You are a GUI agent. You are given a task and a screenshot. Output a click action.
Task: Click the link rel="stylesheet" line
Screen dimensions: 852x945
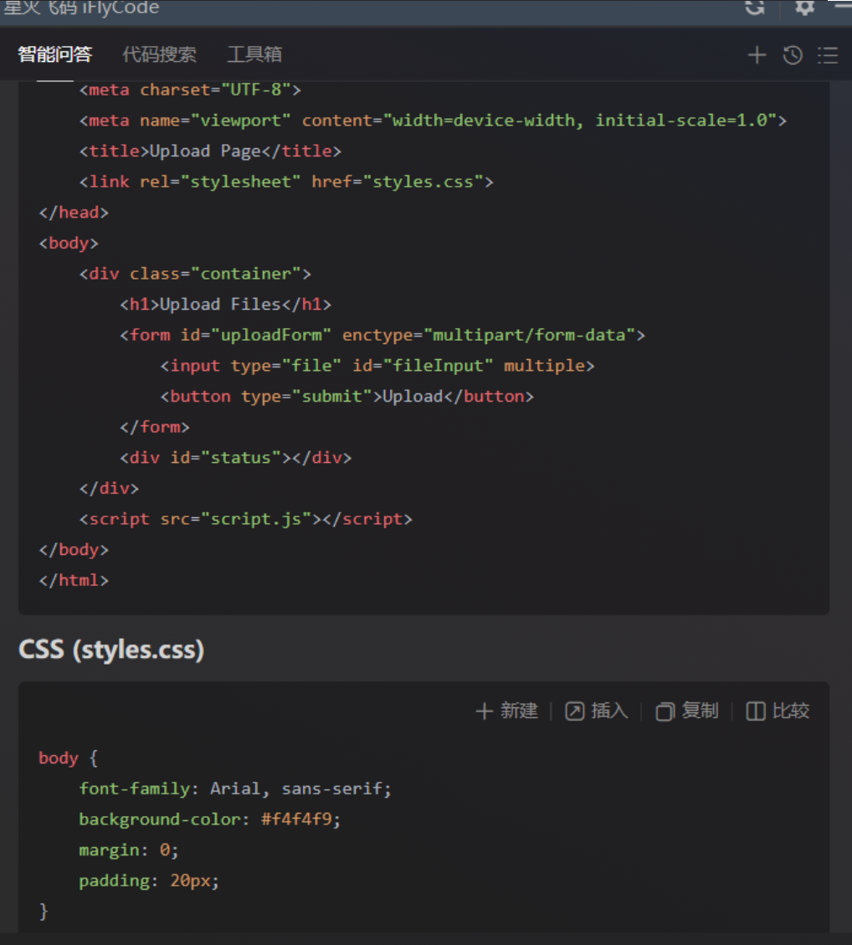point(286,182)
